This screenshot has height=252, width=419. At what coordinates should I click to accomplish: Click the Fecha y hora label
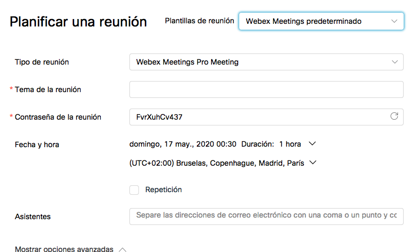37,145
